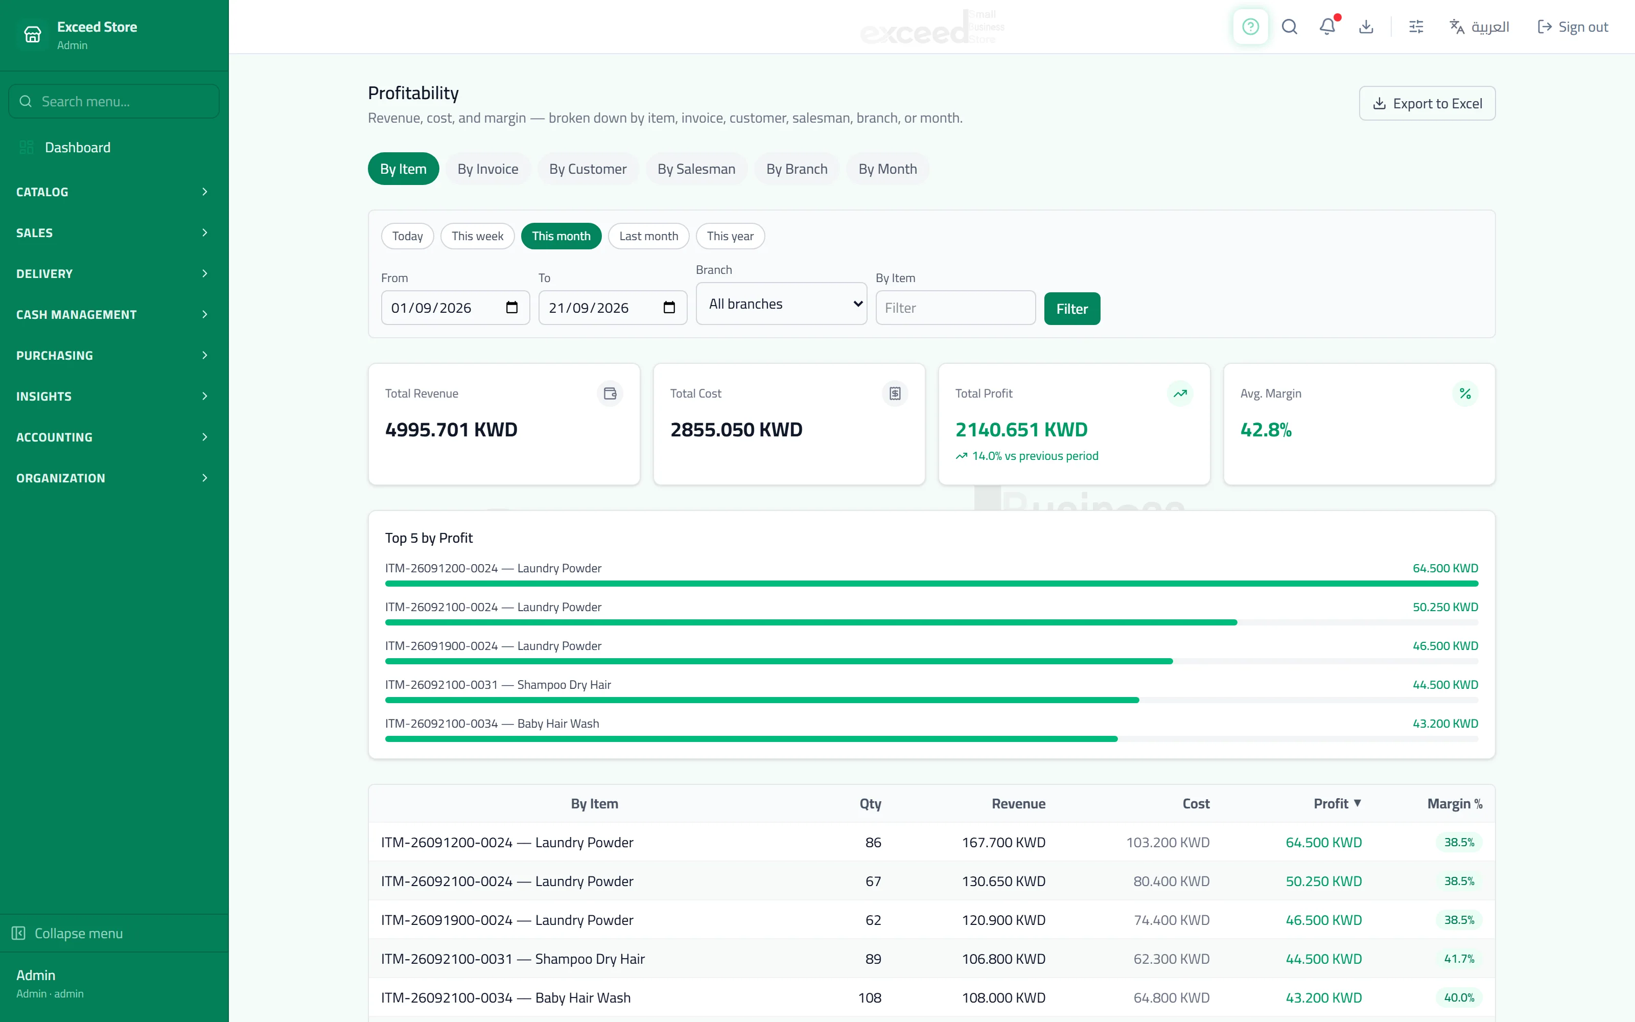
Task: Switch to the By Invoice tab
Action: (488, 169)
